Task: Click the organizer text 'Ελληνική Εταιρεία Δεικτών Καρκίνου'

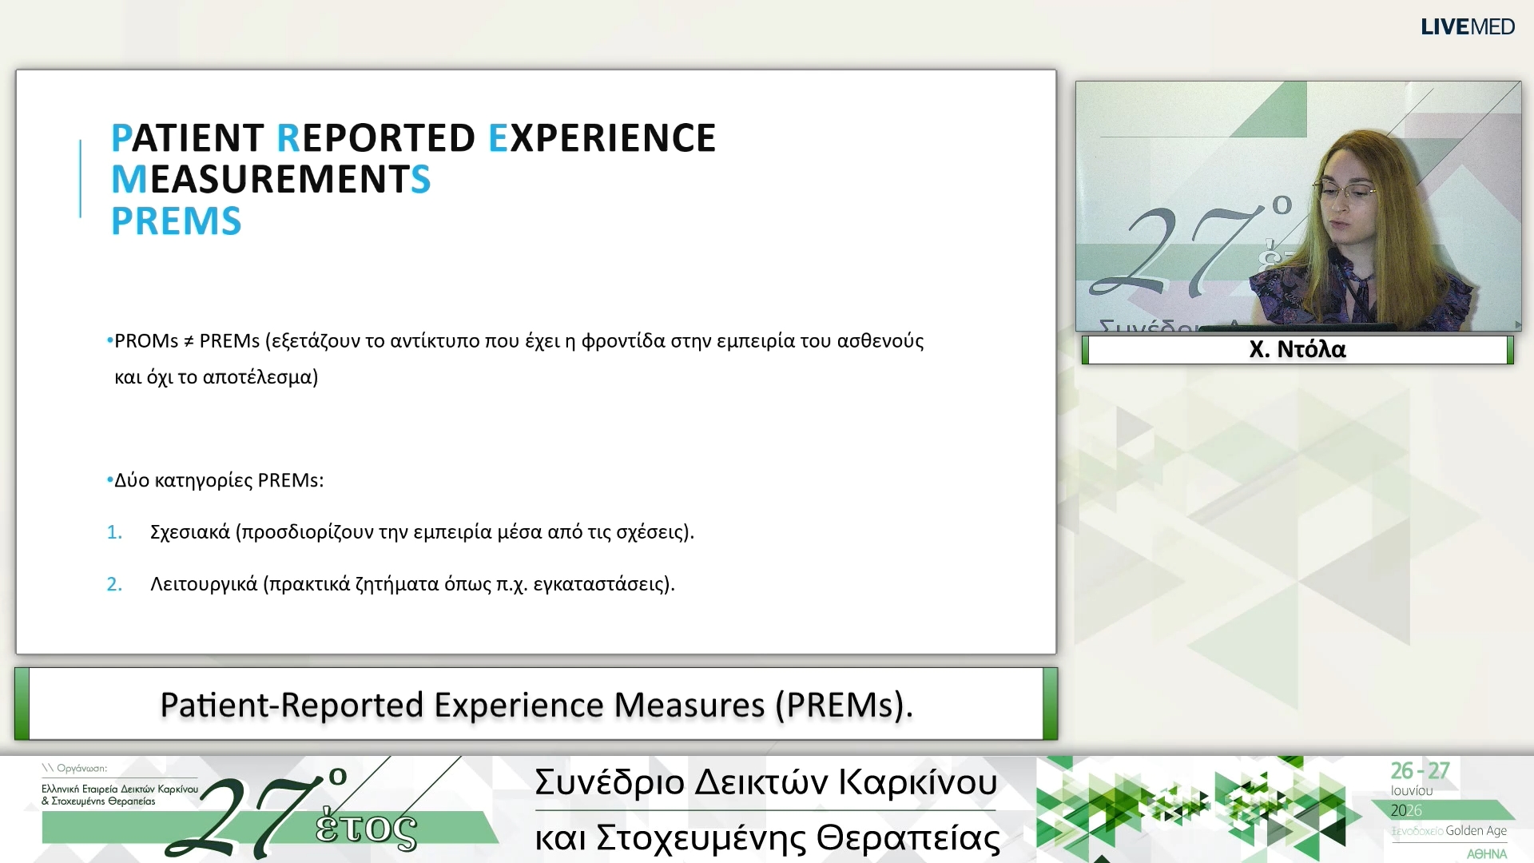Action: [120, 789]
